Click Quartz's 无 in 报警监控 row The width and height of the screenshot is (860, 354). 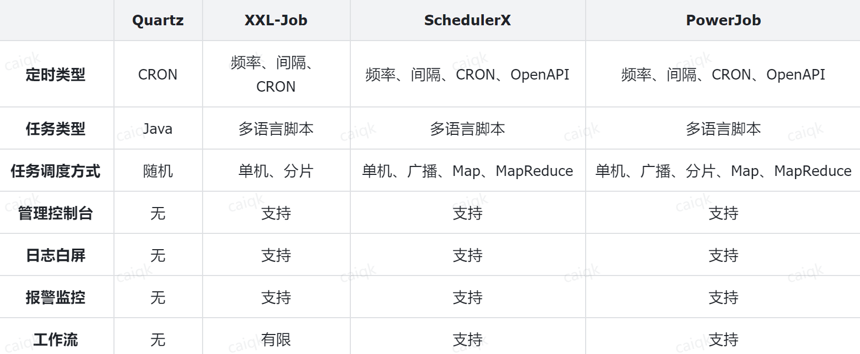[x=158, y=297]
